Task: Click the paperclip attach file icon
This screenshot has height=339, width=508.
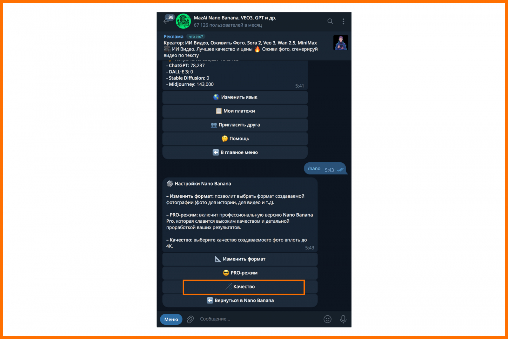Action: pos(190,319)
